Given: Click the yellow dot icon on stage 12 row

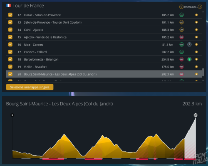Looking at the screenshot, I should pyautogui.click(x=196, y=15).
